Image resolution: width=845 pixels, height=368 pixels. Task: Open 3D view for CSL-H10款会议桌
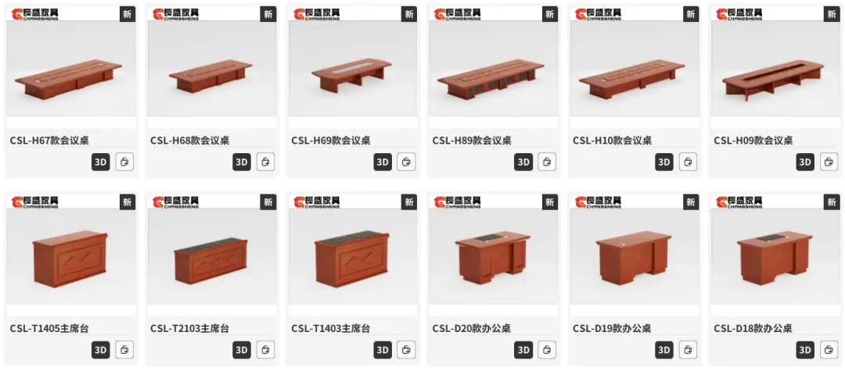pos(664,162)
